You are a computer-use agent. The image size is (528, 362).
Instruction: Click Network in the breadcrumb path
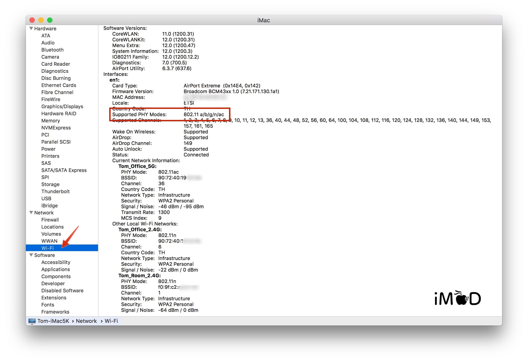pyautogui.click(x=86, y=321)
